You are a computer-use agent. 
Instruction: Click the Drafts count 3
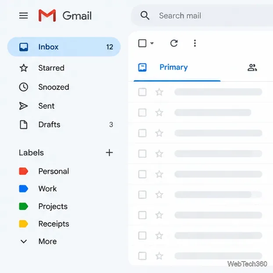pos(111,125)
